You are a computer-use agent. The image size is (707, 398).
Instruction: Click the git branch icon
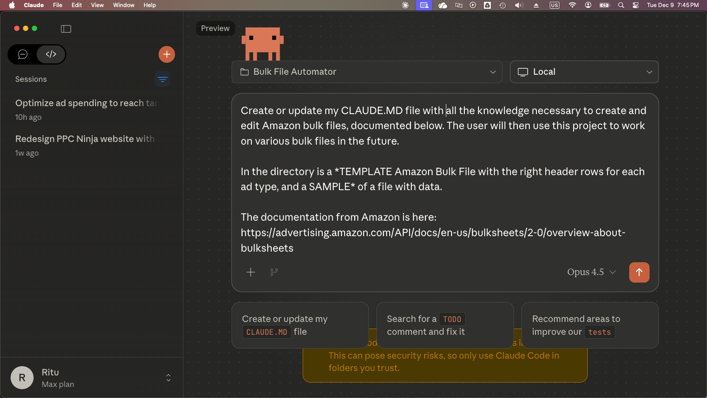[274, 272]
